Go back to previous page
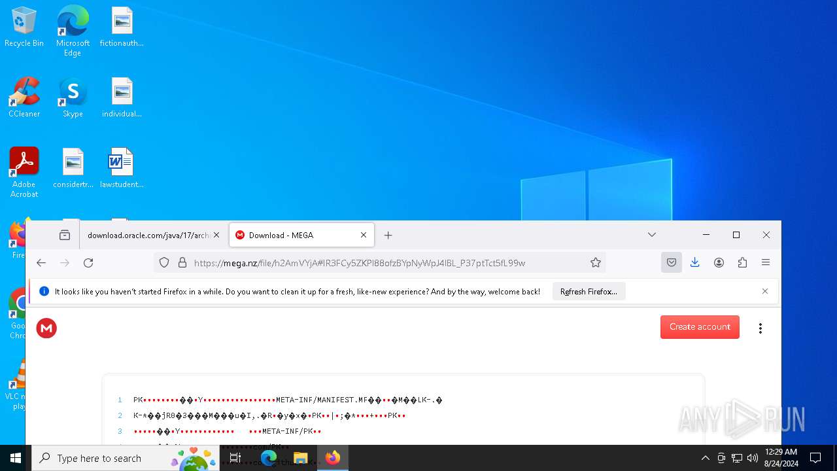This screenshot has width=837, height=471. point(41,262)
